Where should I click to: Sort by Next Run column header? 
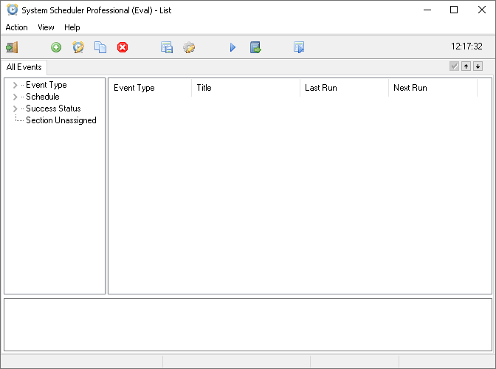tap(433, 88)
